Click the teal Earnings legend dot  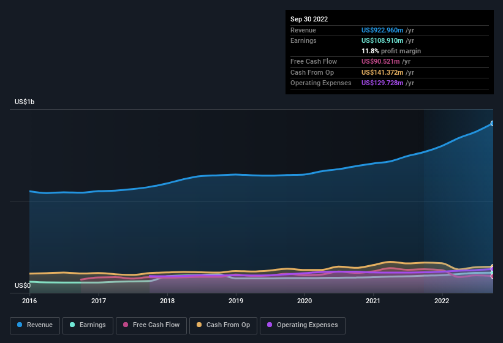click(x=72, y=325)
